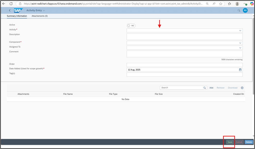Screen dimensions: 255x149
Task: Expand the Component dropdown arrow
Action: point(240,43)
